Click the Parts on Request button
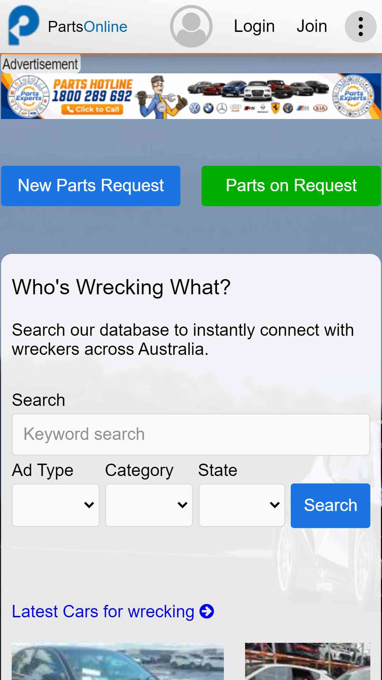Viewport: 382px width, 680px height. point(291,186)
